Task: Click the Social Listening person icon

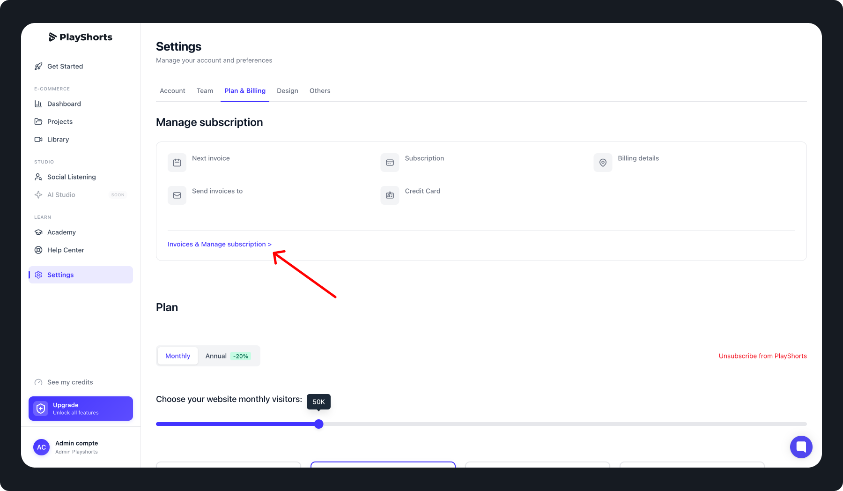Action: point(38,177)
